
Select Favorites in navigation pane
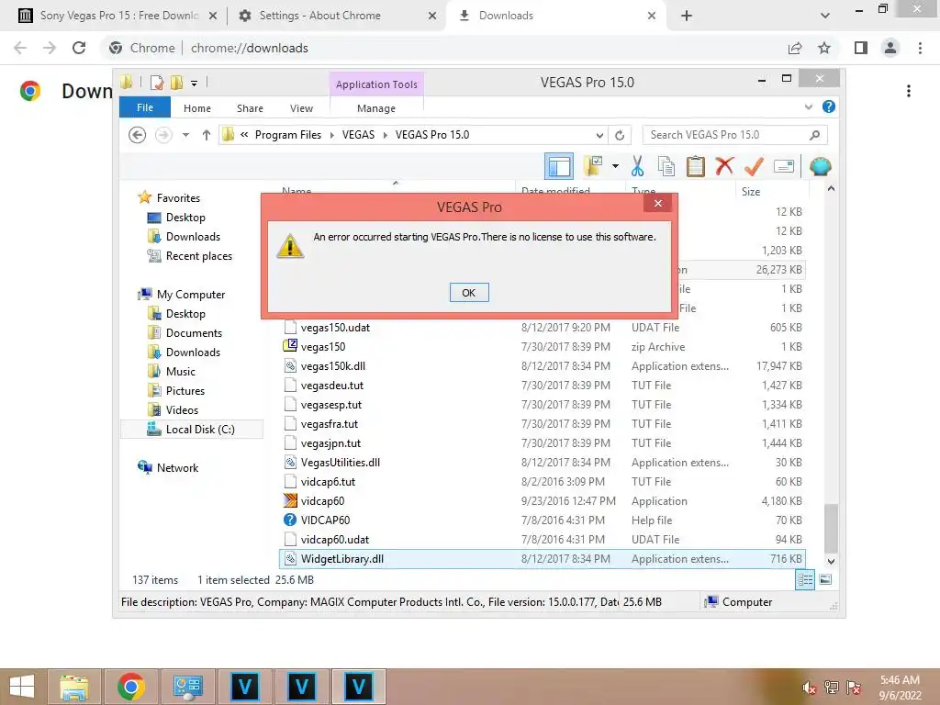[x=178, y=198]
